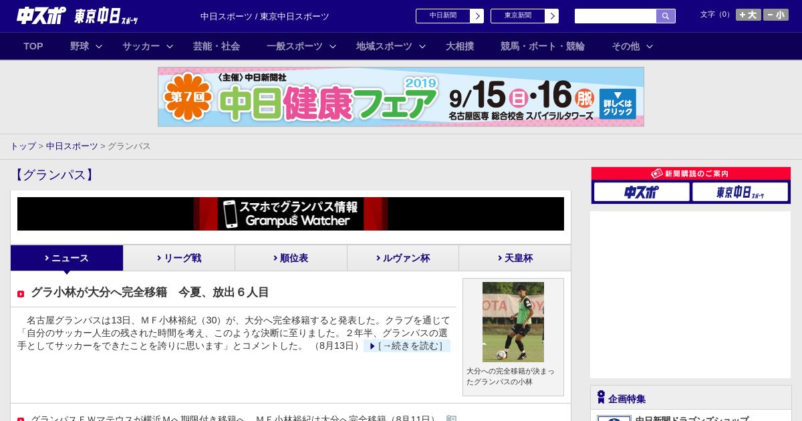Viewport: 802px width, 421px height.
Task: Expand the 地域スポーツ dropdown chevron
Action: pos(422,47)
